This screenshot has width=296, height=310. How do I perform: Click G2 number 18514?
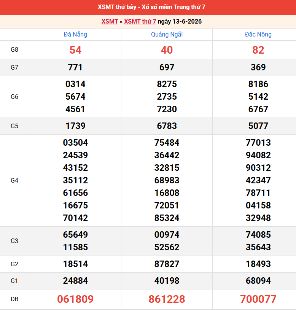coord(75,264)
